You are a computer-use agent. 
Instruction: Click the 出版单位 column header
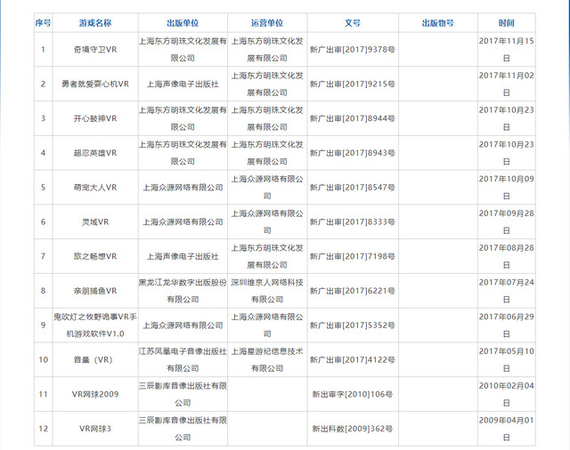point(183,23)
